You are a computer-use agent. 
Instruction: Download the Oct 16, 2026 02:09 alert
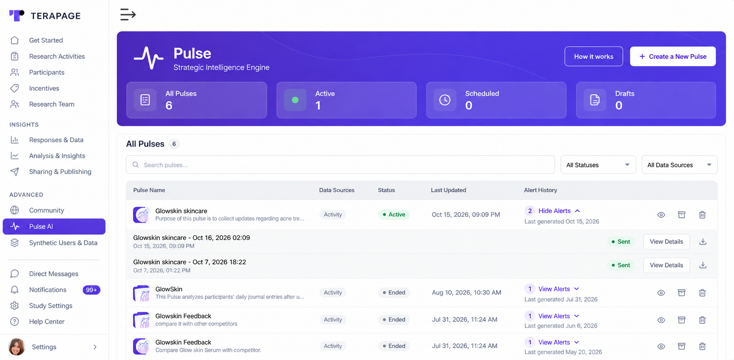(x=702, y=242)
